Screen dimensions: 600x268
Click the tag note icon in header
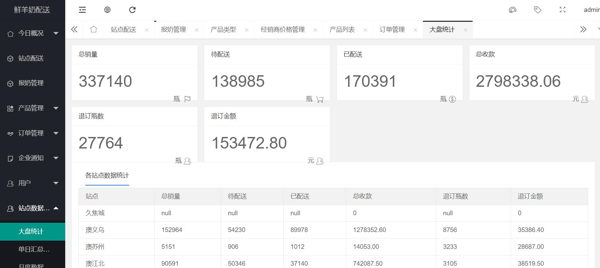tap(537, 10)
